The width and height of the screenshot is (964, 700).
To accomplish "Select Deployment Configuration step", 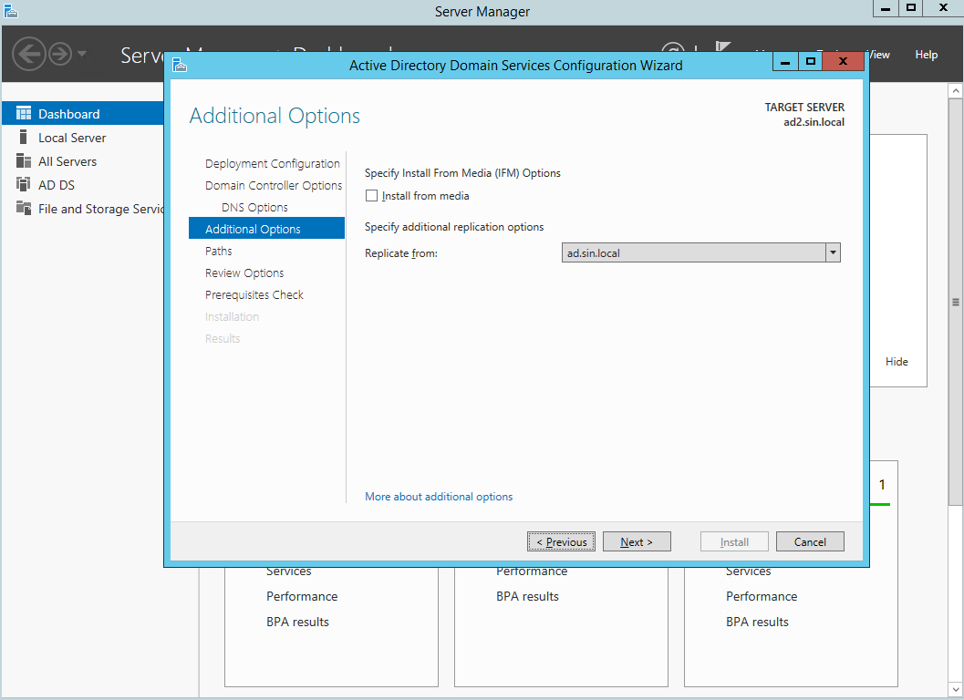I will [x=273, y=163].
